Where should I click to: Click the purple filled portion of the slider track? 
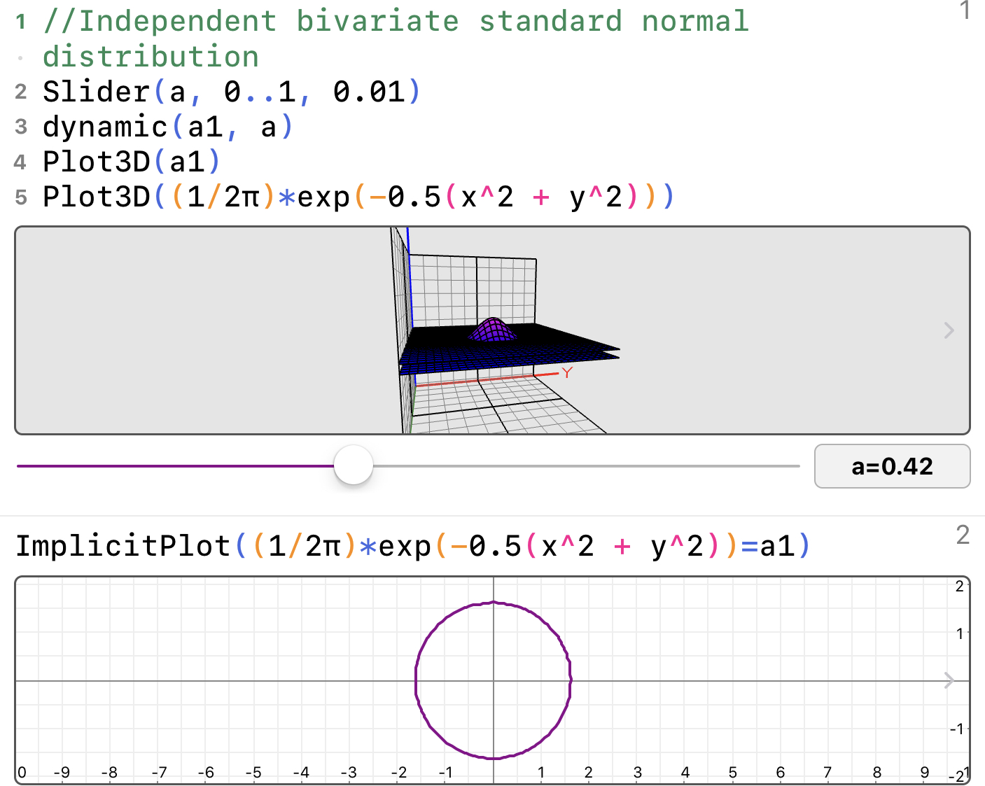click(175, 466)
